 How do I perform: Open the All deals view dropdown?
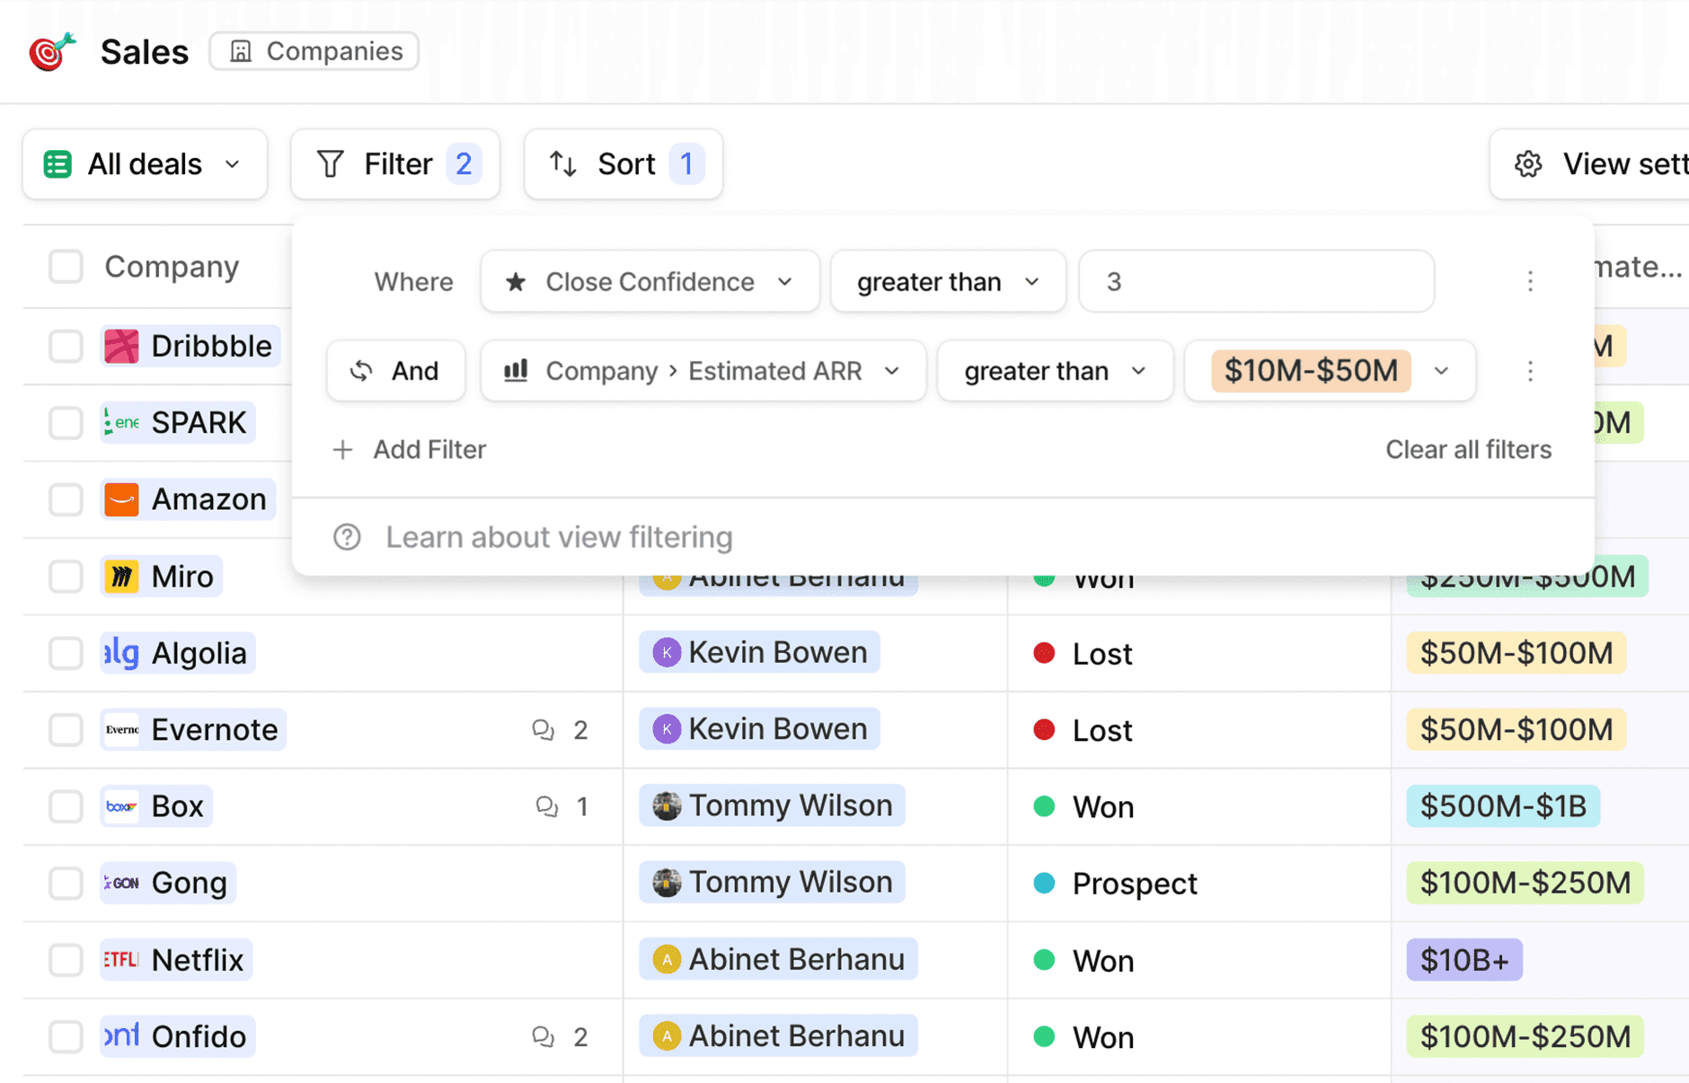click(x=144, y=164)
